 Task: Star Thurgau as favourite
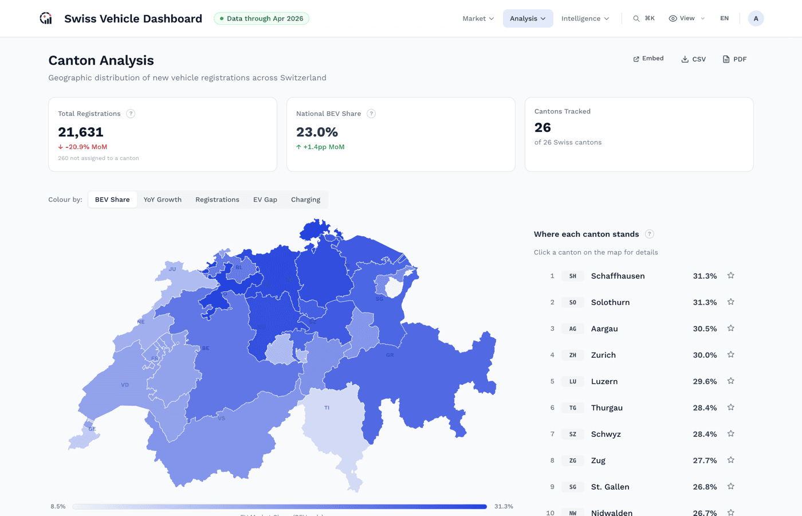click(730, 408)
